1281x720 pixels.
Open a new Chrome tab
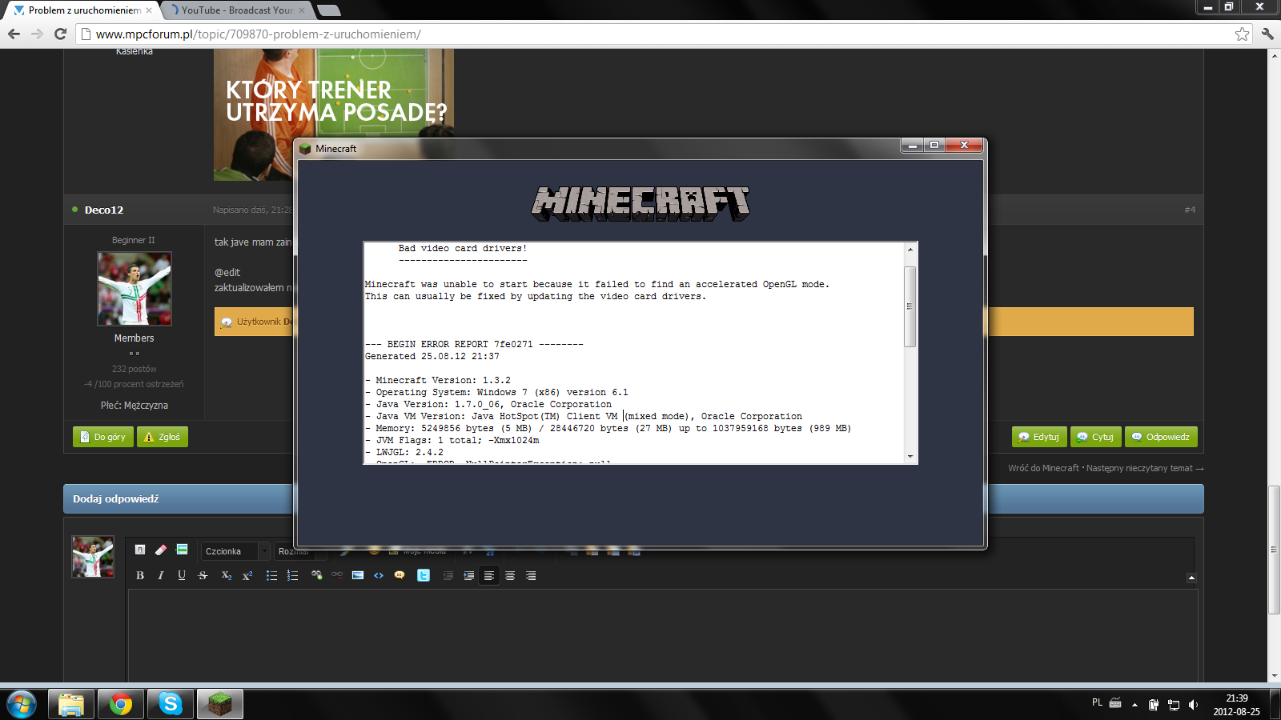pos(328,10)
